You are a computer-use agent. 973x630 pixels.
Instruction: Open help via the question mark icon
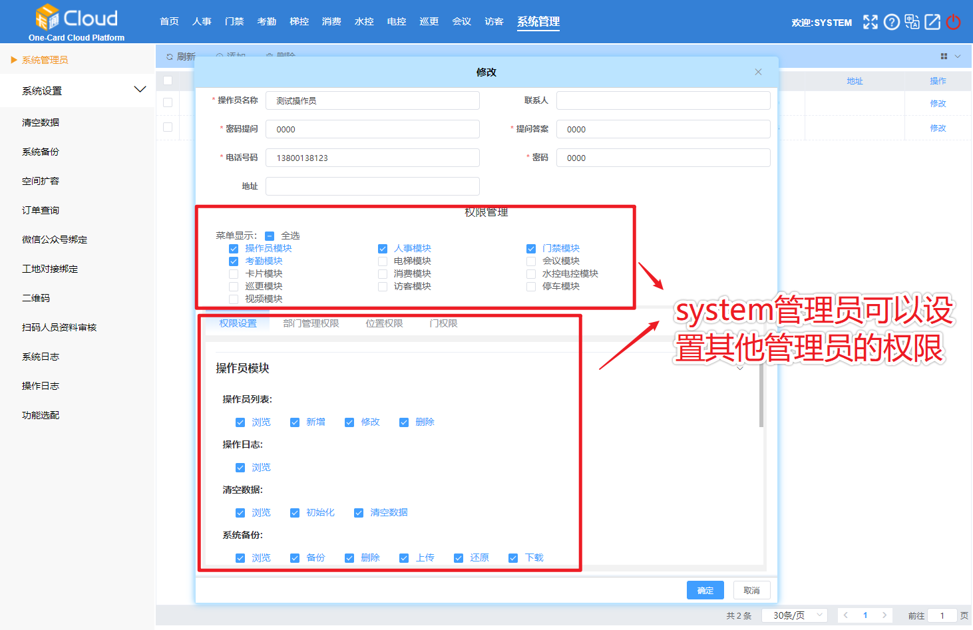point(891,22)
